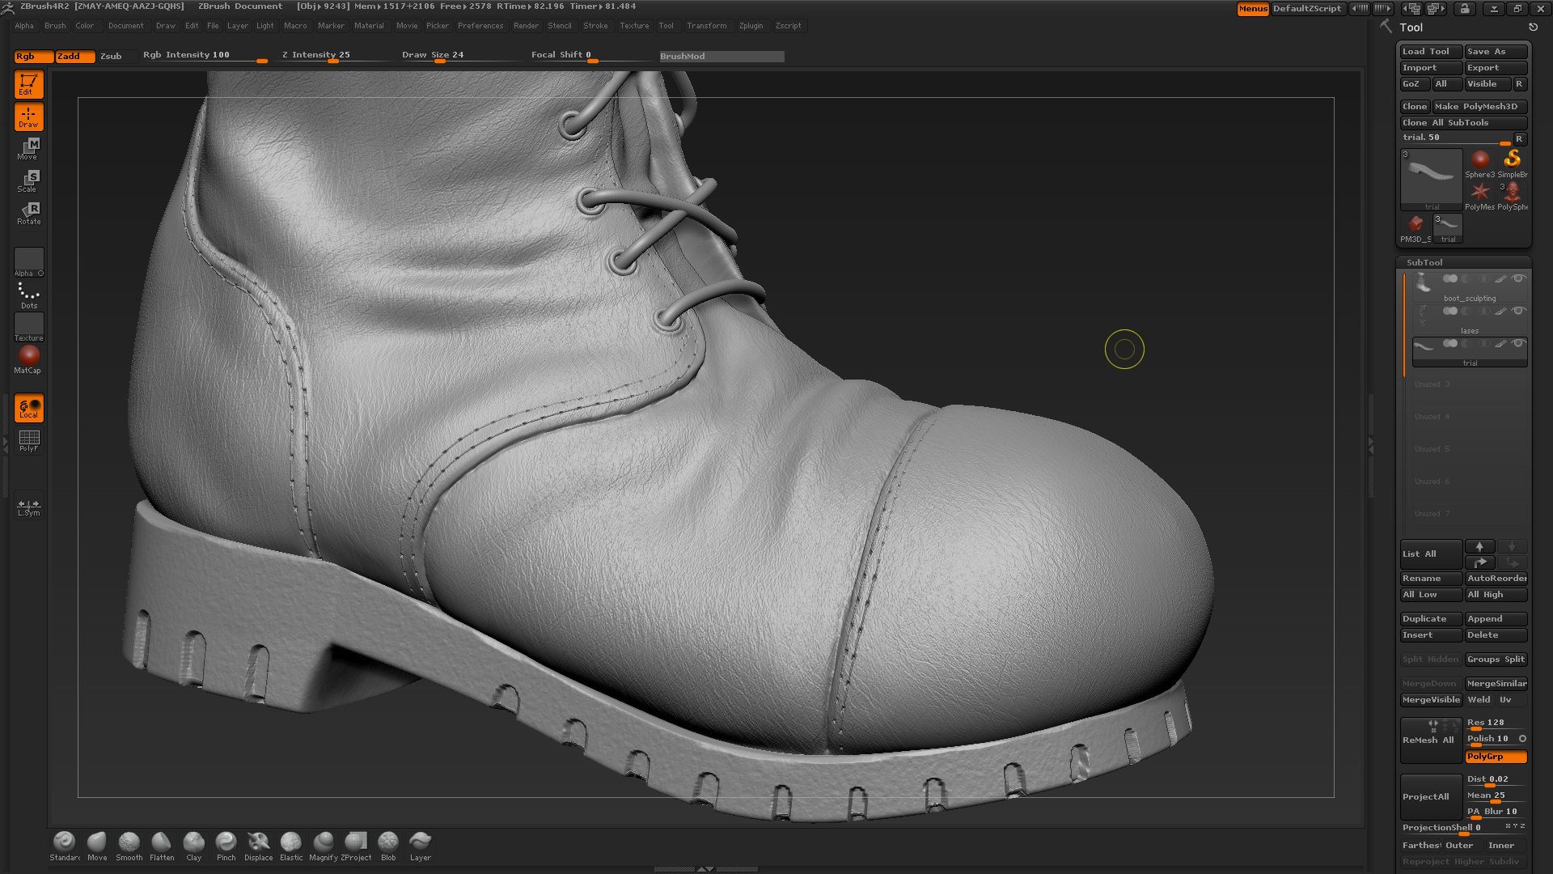Select the Smooth brush
1553x874 pixels.
point(129,840)
